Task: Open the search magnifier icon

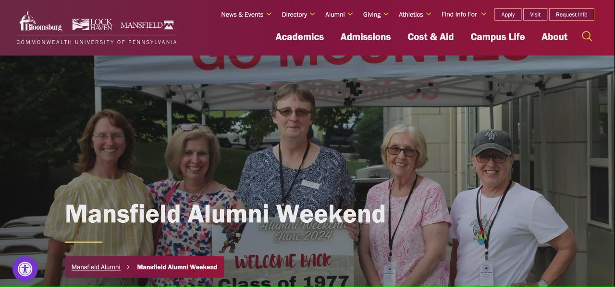Action: [x=587, y=36]
